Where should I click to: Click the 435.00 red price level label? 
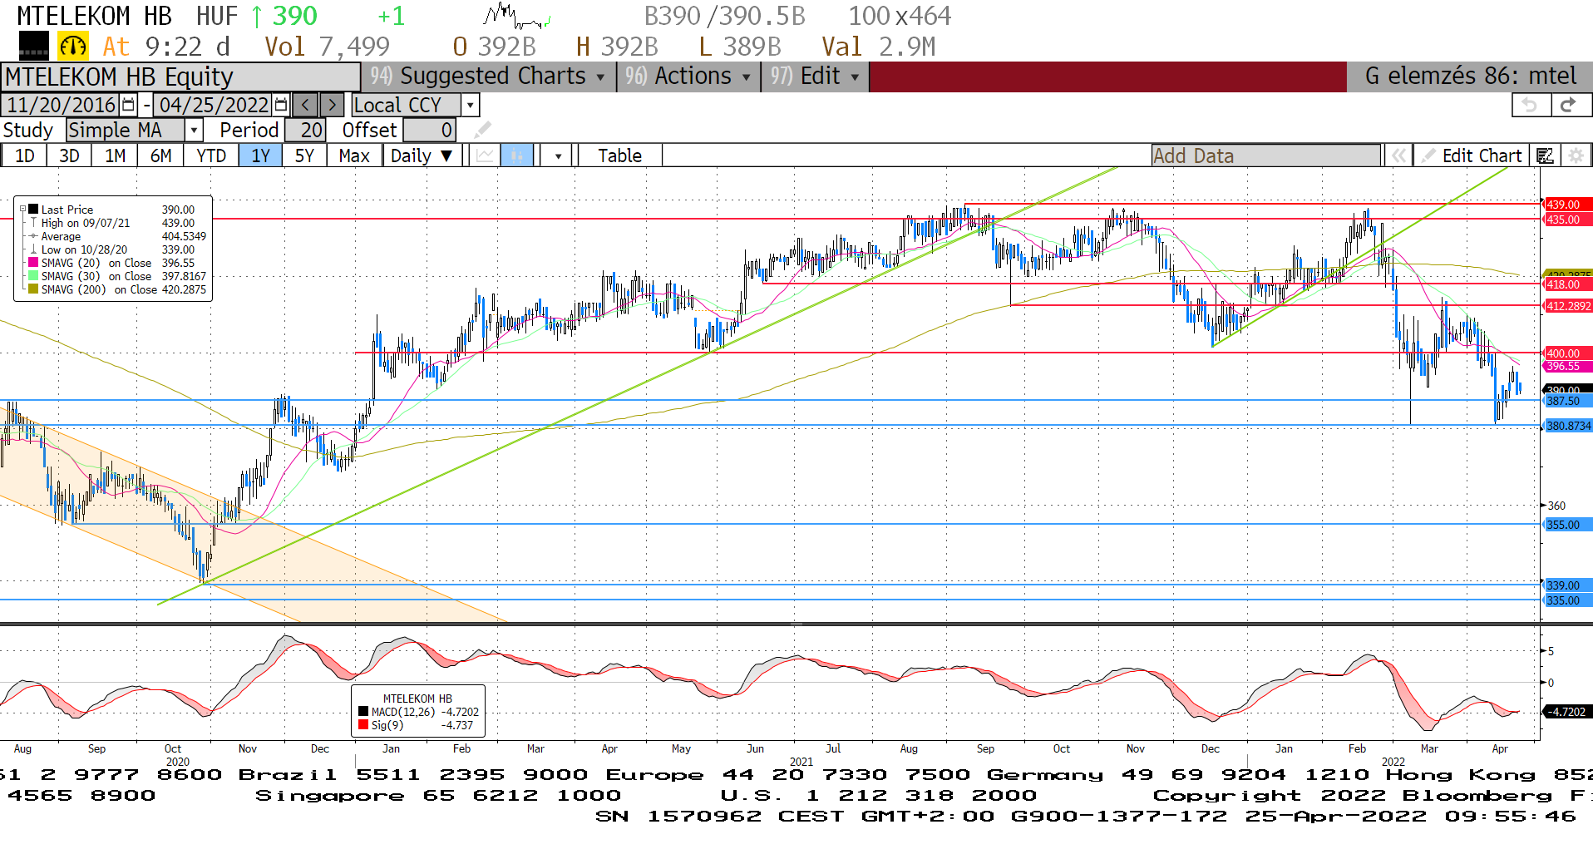pos(1566,220)
